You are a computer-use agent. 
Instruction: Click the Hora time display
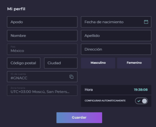point(89,90)
